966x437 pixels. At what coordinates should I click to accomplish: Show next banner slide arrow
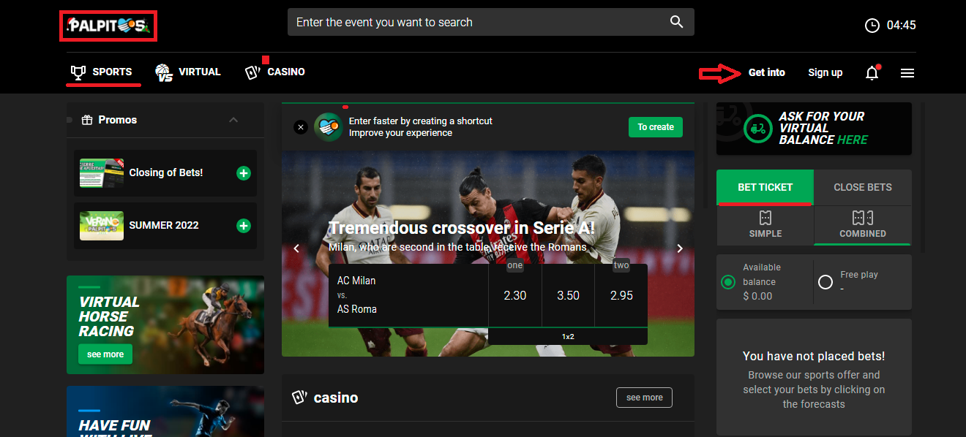[680, 248]
